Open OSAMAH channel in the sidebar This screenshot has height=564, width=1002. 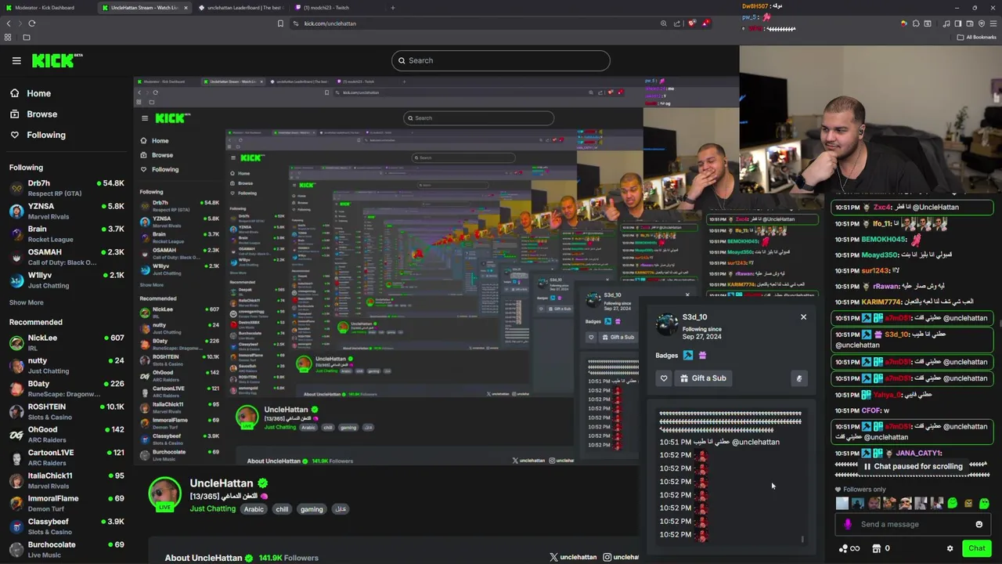point(67,256)
